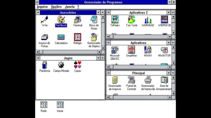211x118 pixels.
Task: Open Microsoft QBASIC icon
Action: point(115,50)
